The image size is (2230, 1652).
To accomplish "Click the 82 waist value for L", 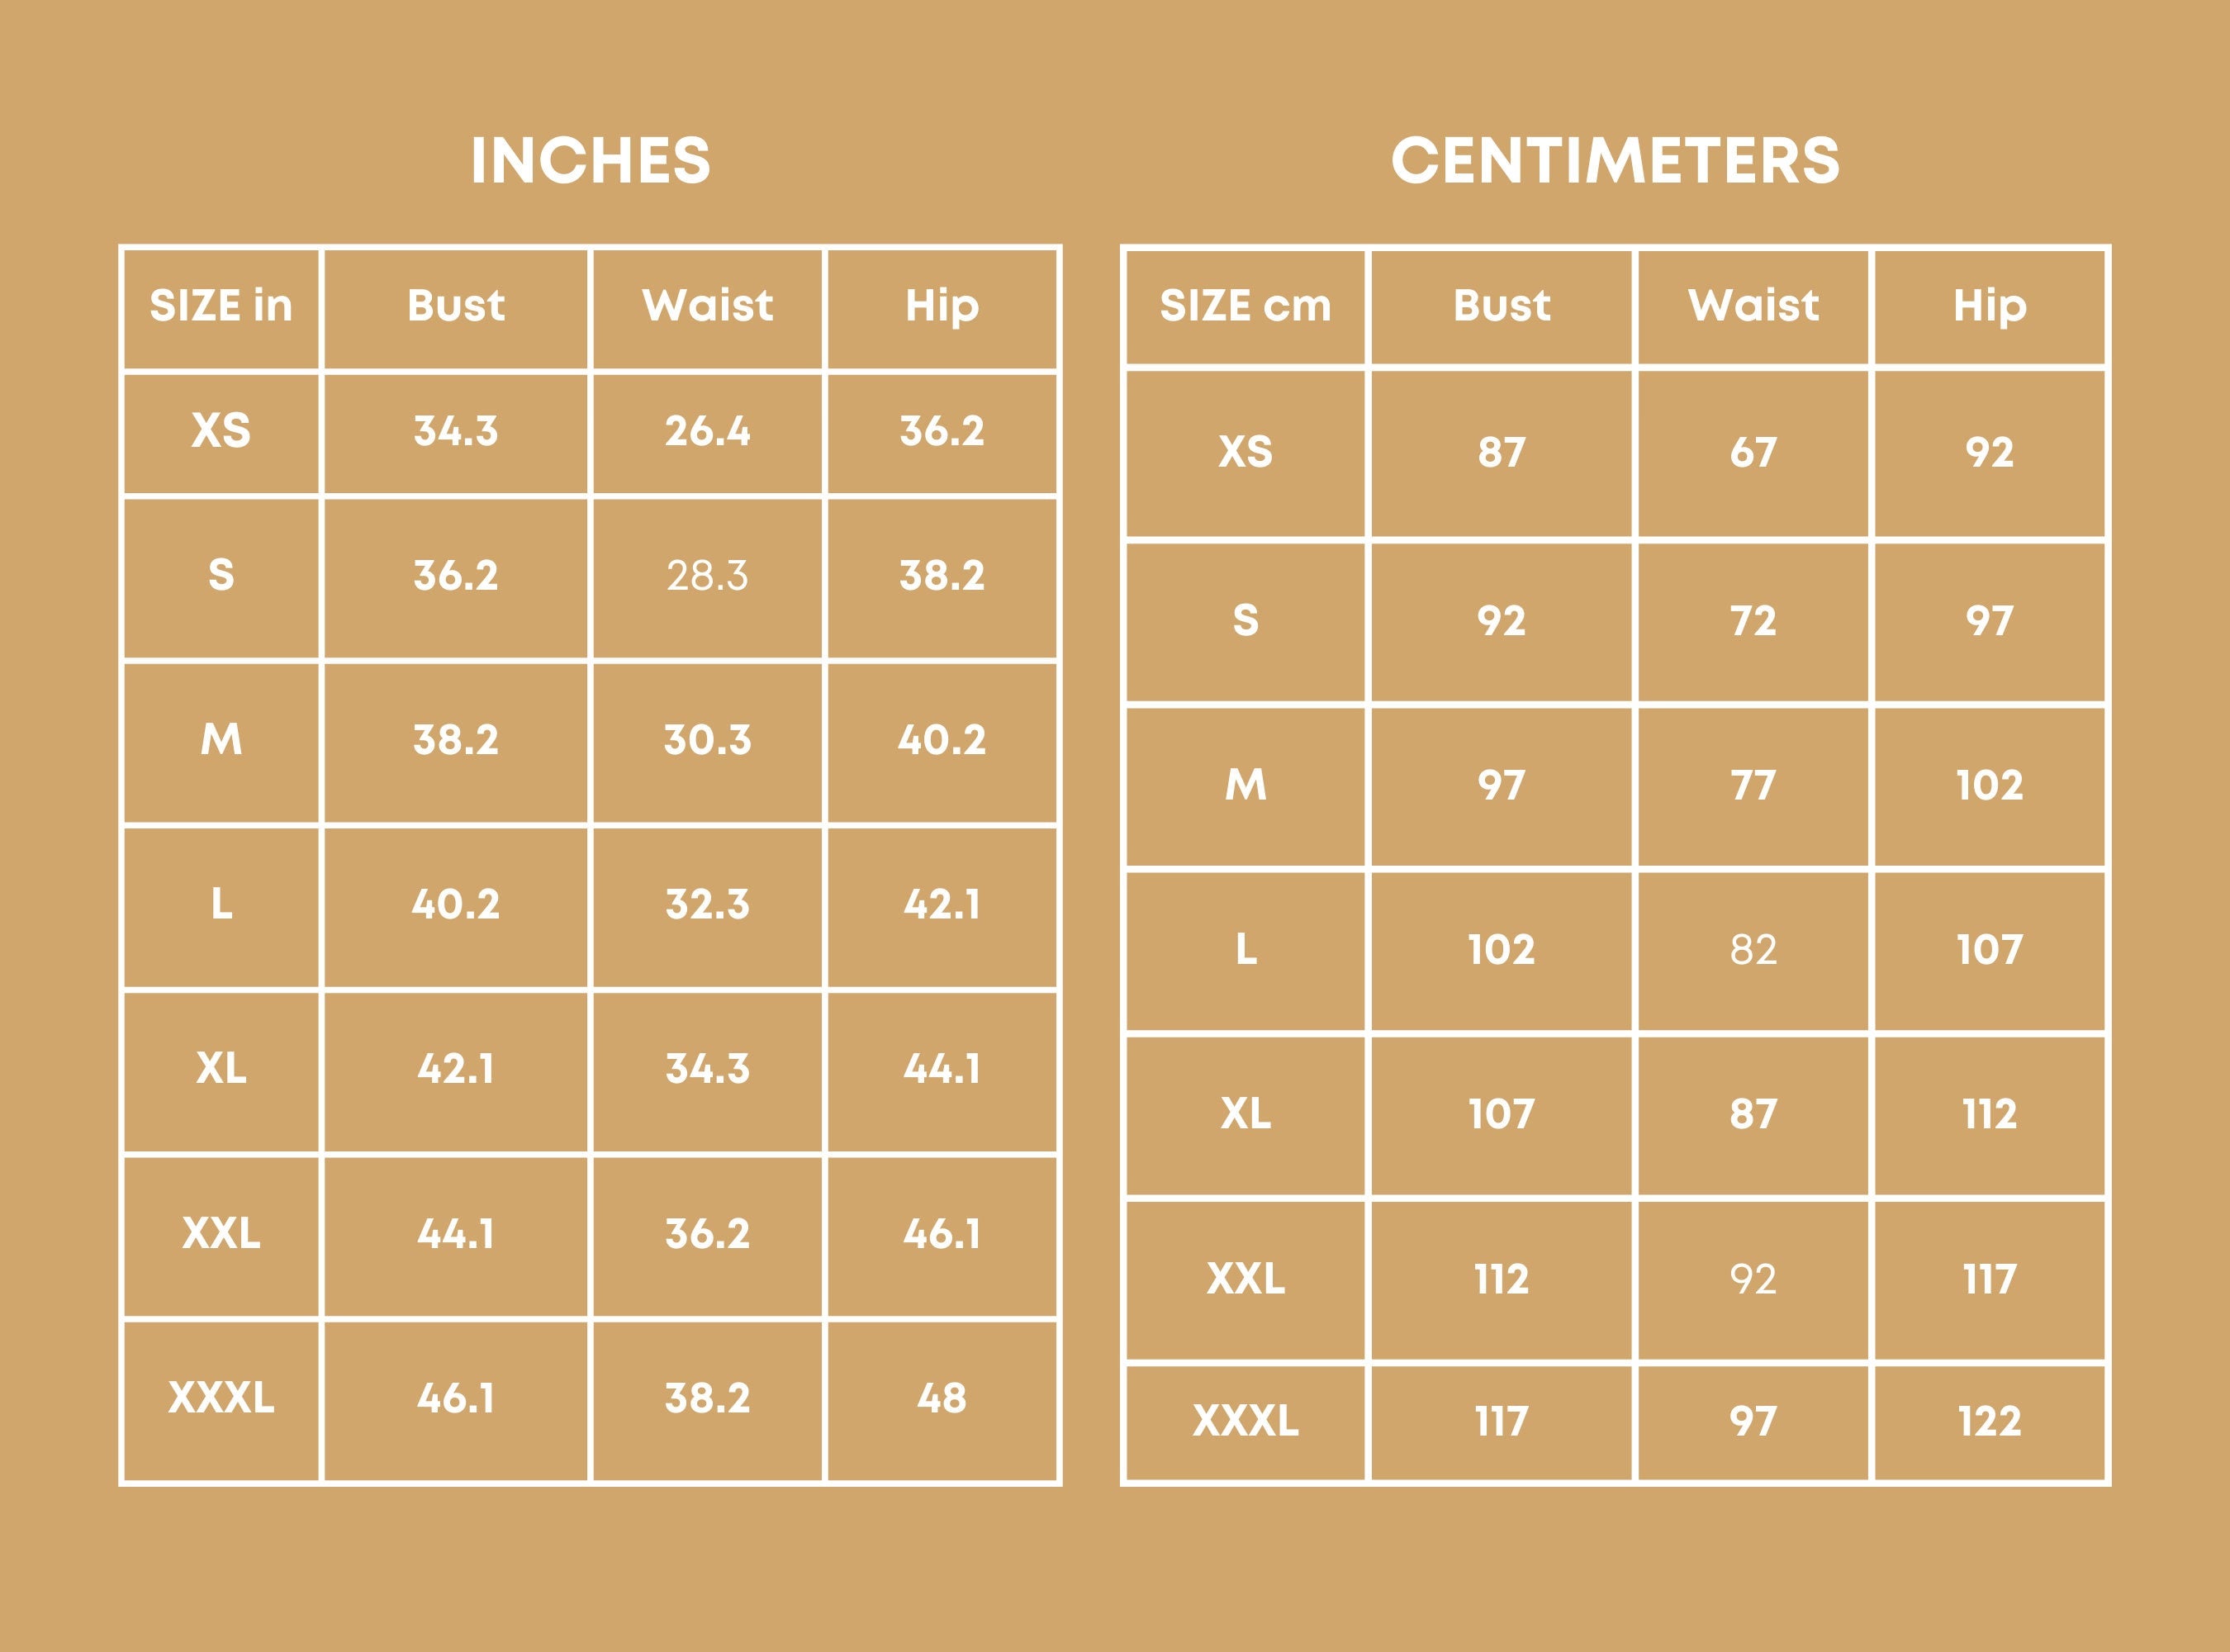I will point(1753,950).
